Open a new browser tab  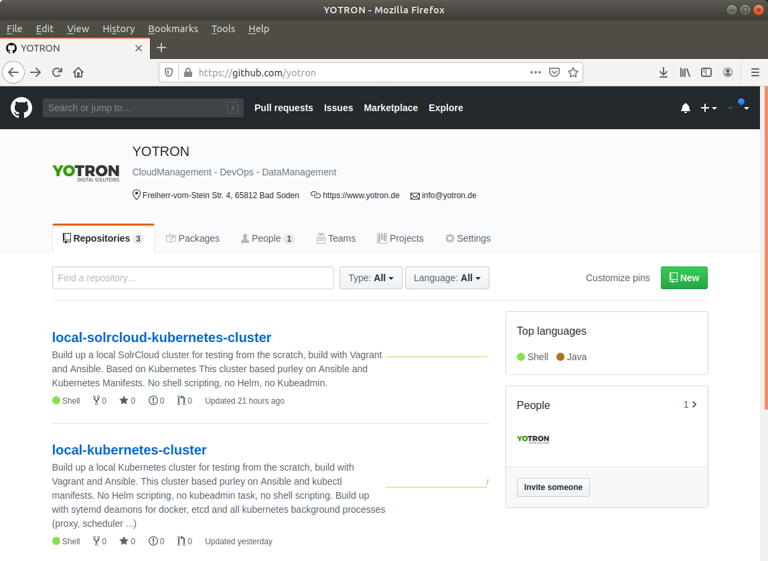point(161,48)
